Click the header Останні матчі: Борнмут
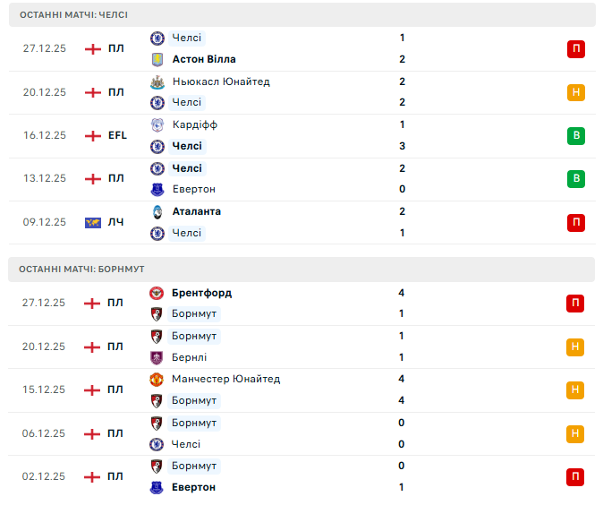Viewport: 603px width, 505px height. tap(81, 269)
